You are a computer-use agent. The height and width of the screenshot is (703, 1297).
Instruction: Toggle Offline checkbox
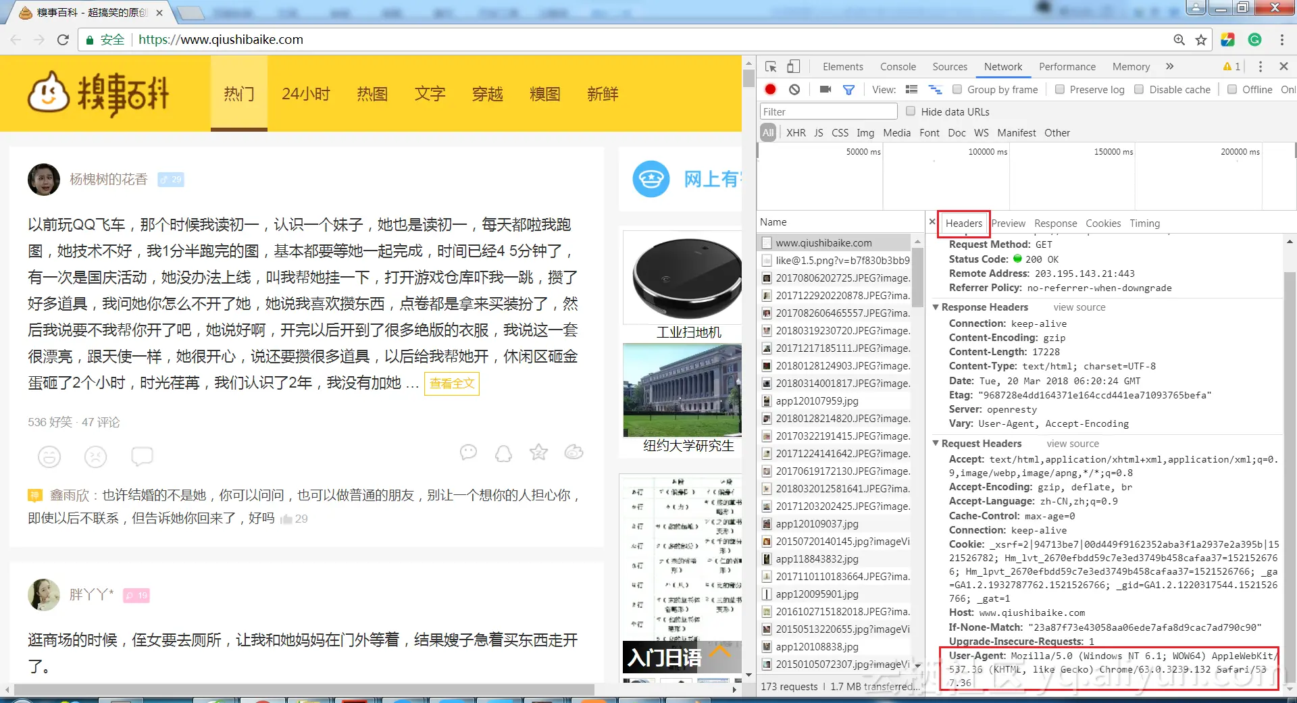pos(1232,89)
